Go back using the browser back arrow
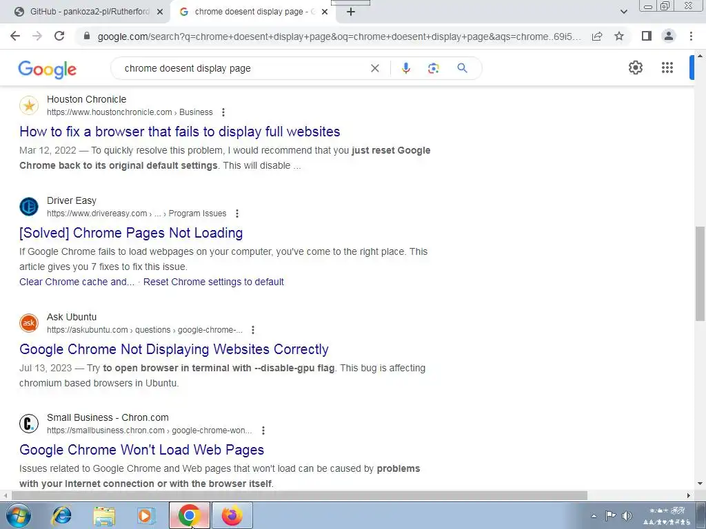Viewport: 706px width, 529px height. point(15,36)
